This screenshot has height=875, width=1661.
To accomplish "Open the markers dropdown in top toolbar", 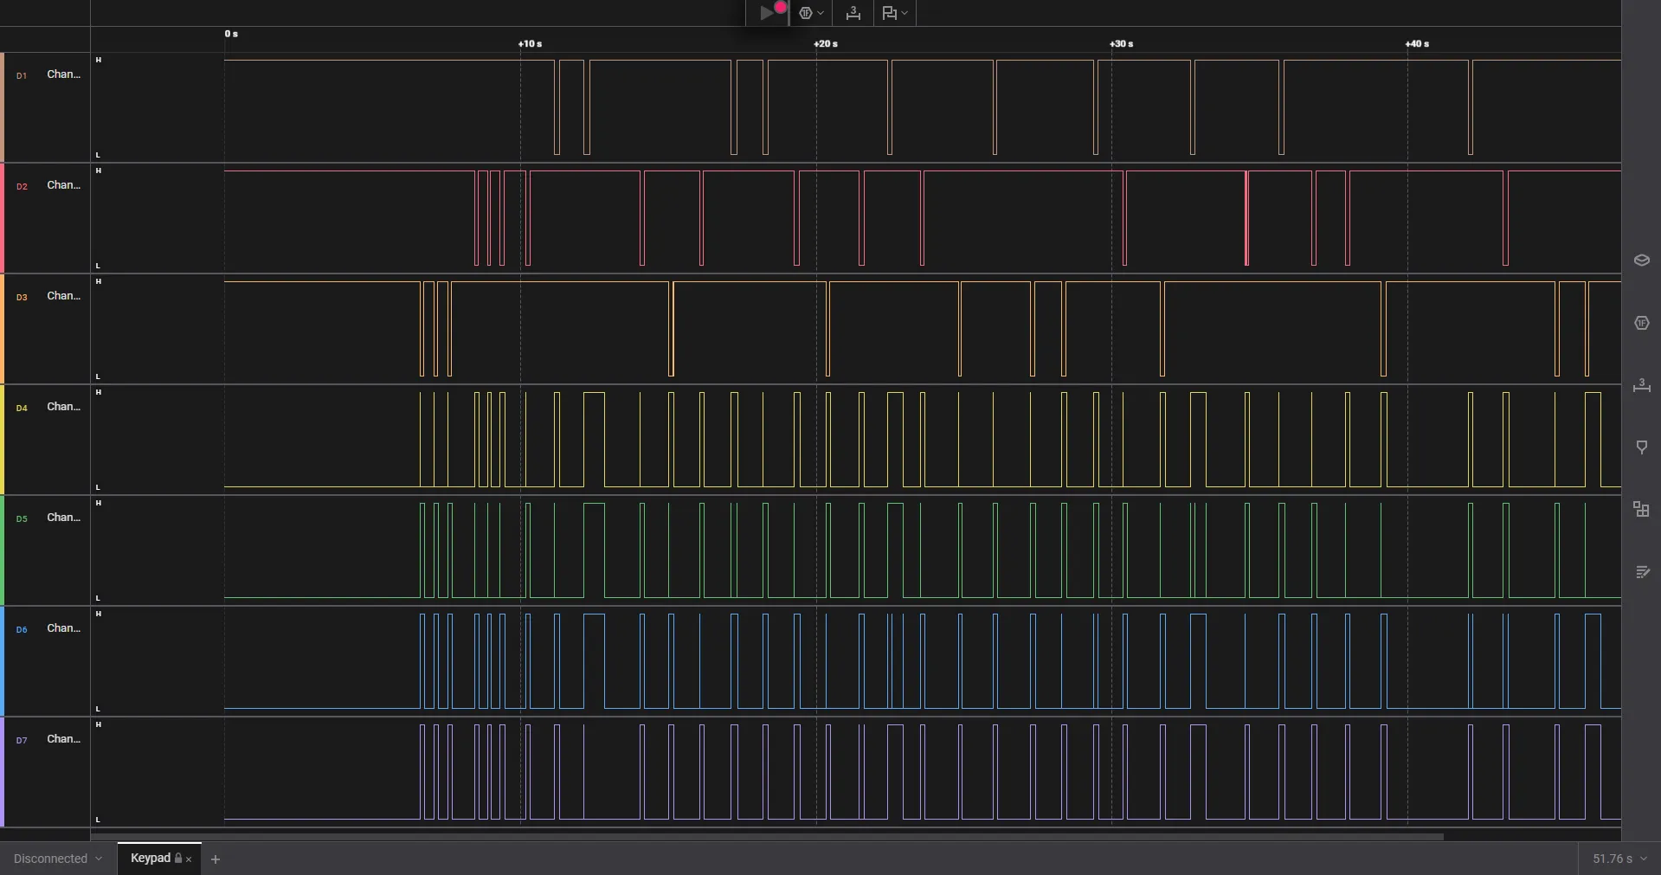I will pyautogui.click(x=894, y=13).
